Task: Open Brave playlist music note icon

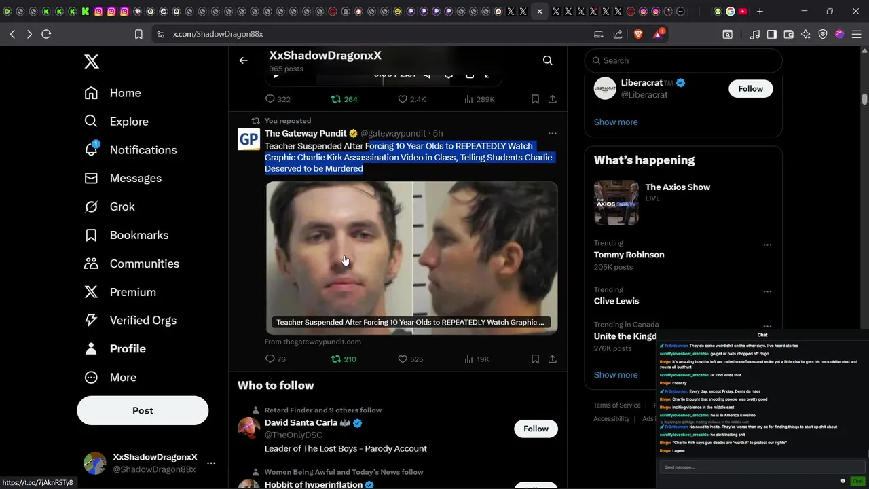Action: (755, 34)
